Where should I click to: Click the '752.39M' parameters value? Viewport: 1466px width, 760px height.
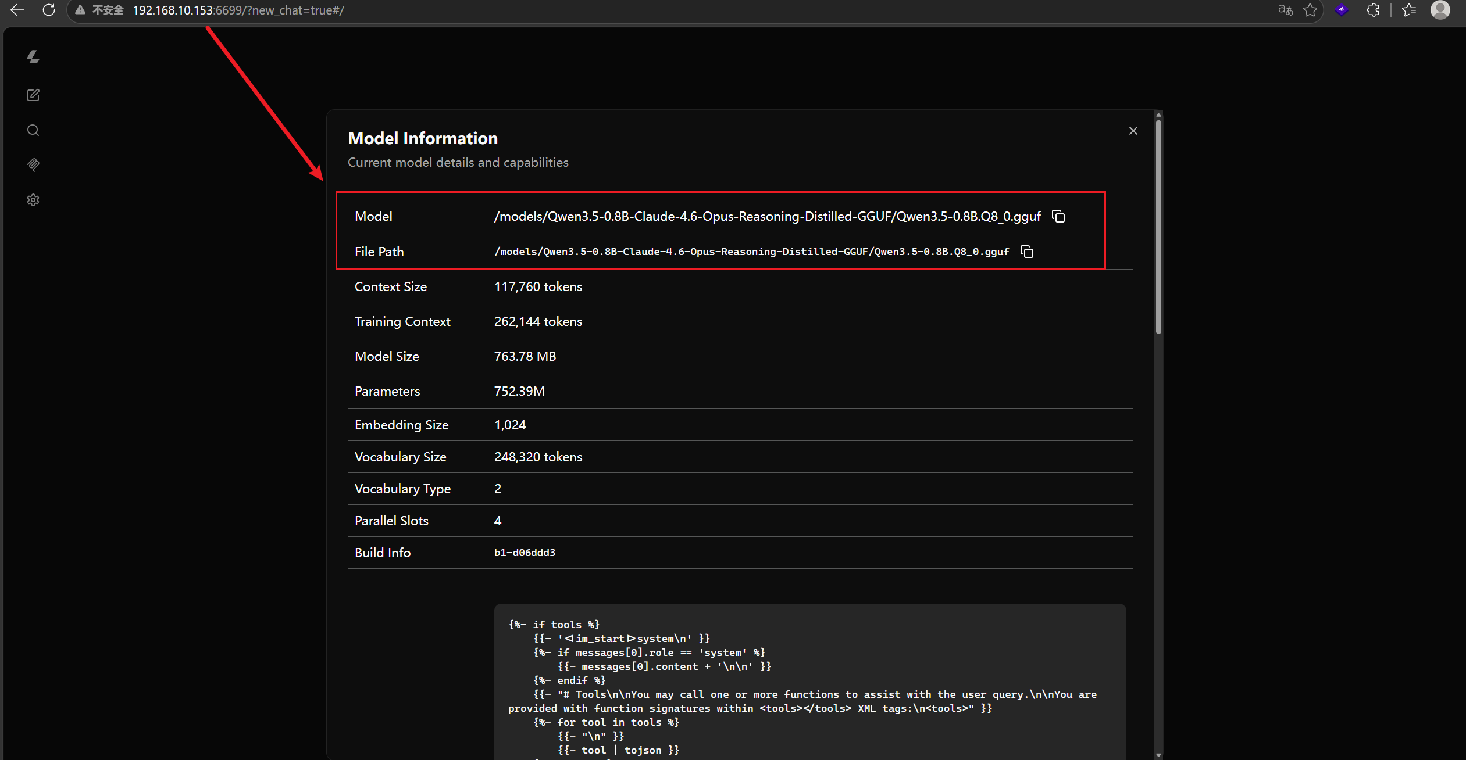tap(519, 391)
